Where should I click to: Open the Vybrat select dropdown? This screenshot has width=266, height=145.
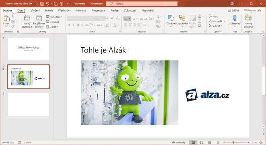click(x=215, y=26)
